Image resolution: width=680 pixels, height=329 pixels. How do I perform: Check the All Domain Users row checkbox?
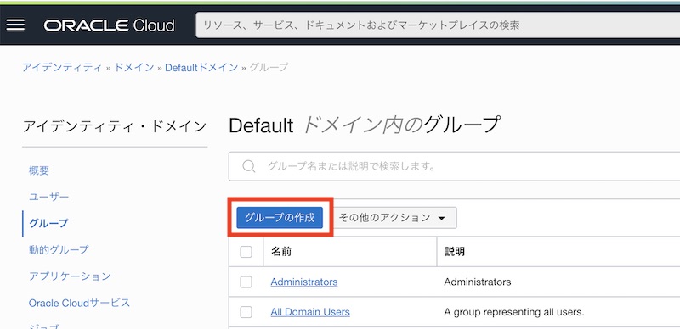pos(246,312)
